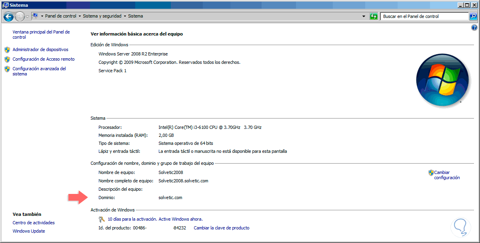Click Cambiar la clave de producto link
The height and width of the screenshot is (243, 480).
click(x=222, y=228)
